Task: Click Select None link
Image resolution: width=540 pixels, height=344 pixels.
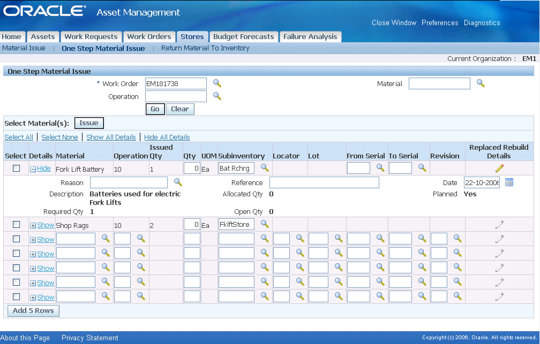Action: [59, 137]
